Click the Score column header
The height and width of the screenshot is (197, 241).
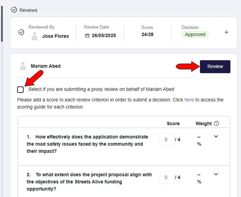pos(173,123)
